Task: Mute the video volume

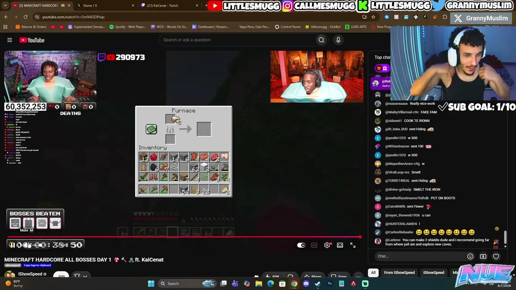Action: click(27, 245)
